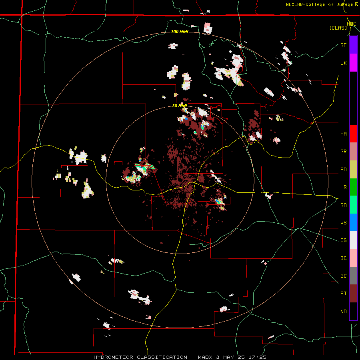Click the IC pink legend swatch
Screen dimensions: 360x360
353,258
